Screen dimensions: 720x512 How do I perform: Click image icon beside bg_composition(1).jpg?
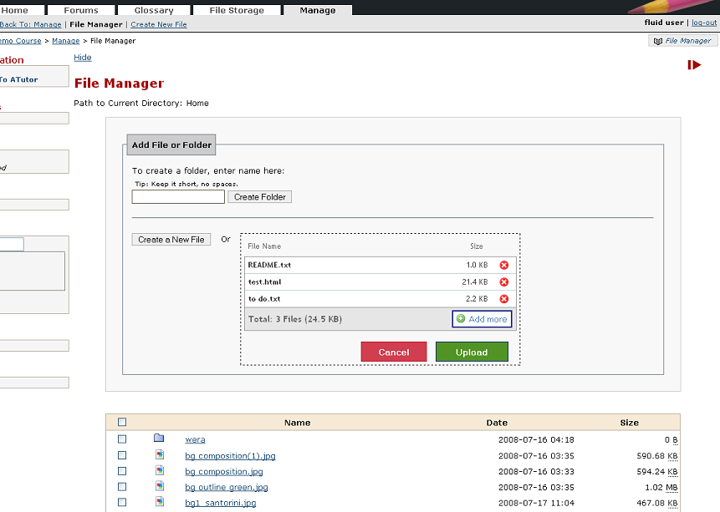(159, 455)
